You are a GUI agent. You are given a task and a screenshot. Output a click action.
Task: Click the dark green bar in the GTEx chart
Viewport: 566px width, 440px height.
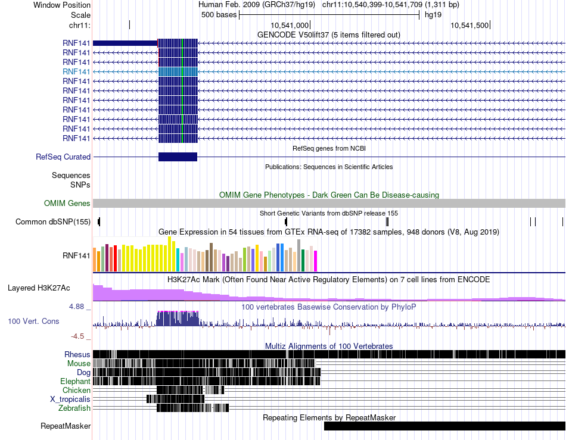(303, 261)
